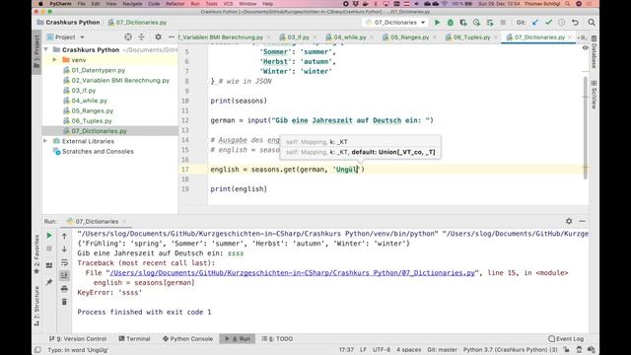The height and width of the screenshot is (355, 631).
Task: Open the Navigate menu
Action: tap(132, 4)
